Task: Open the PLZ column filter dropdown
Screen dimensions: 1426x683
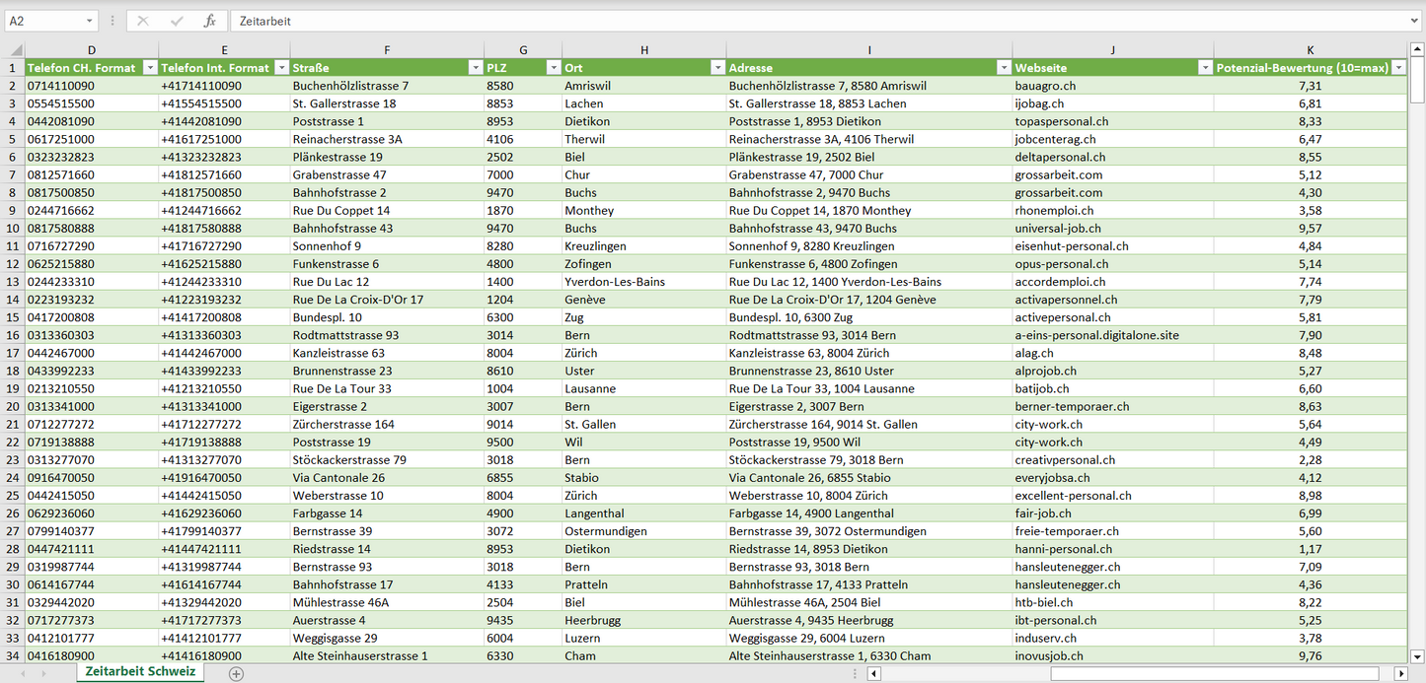Action: pyautogui.click(x=552, y=68)
